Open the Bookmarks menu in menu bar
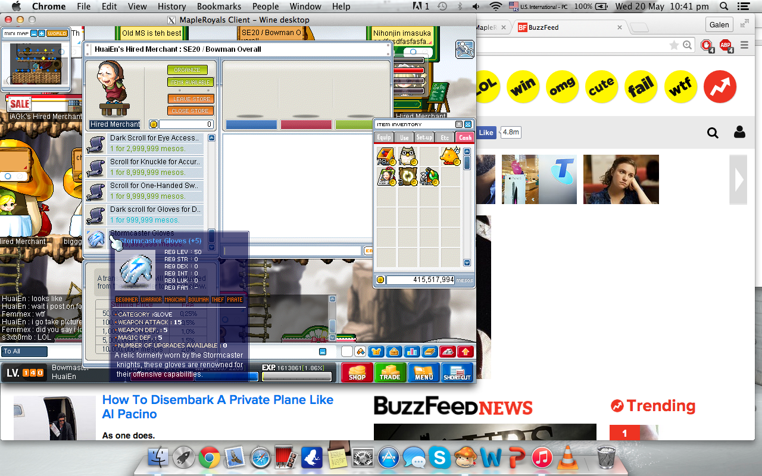This screenshot has height=476, width=762. point(220,7)
